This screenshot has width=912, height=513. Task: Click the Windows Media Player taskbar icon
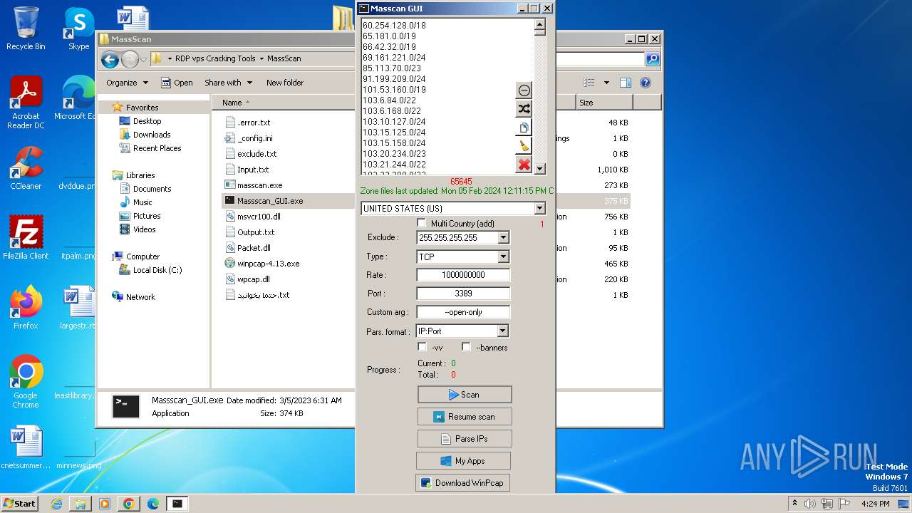pyautogui.click(x=104, y=504)
